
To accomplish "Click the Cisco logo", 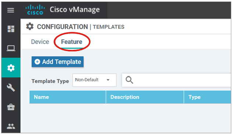I will pos(35,10).
